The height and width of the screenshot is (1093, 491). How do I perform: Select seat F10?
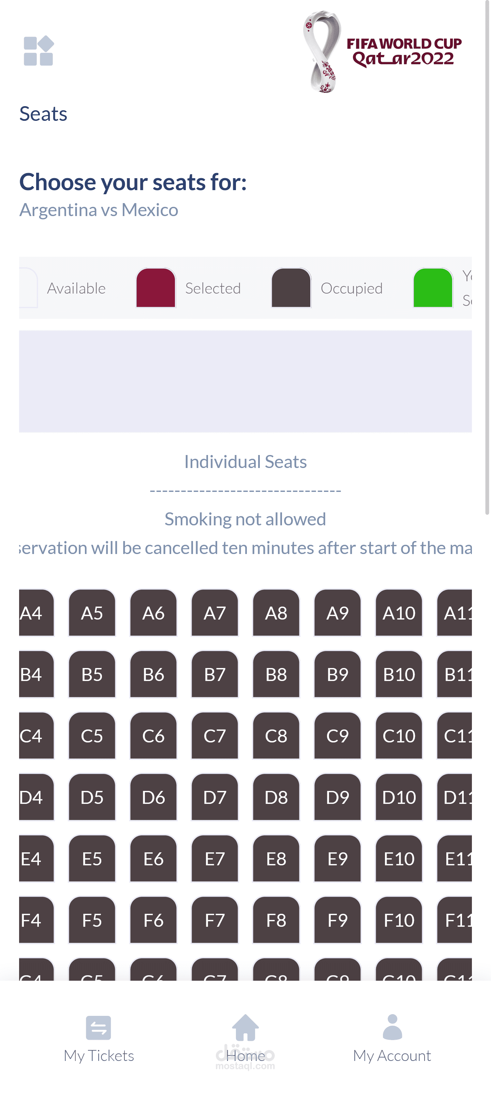[399, 920]
